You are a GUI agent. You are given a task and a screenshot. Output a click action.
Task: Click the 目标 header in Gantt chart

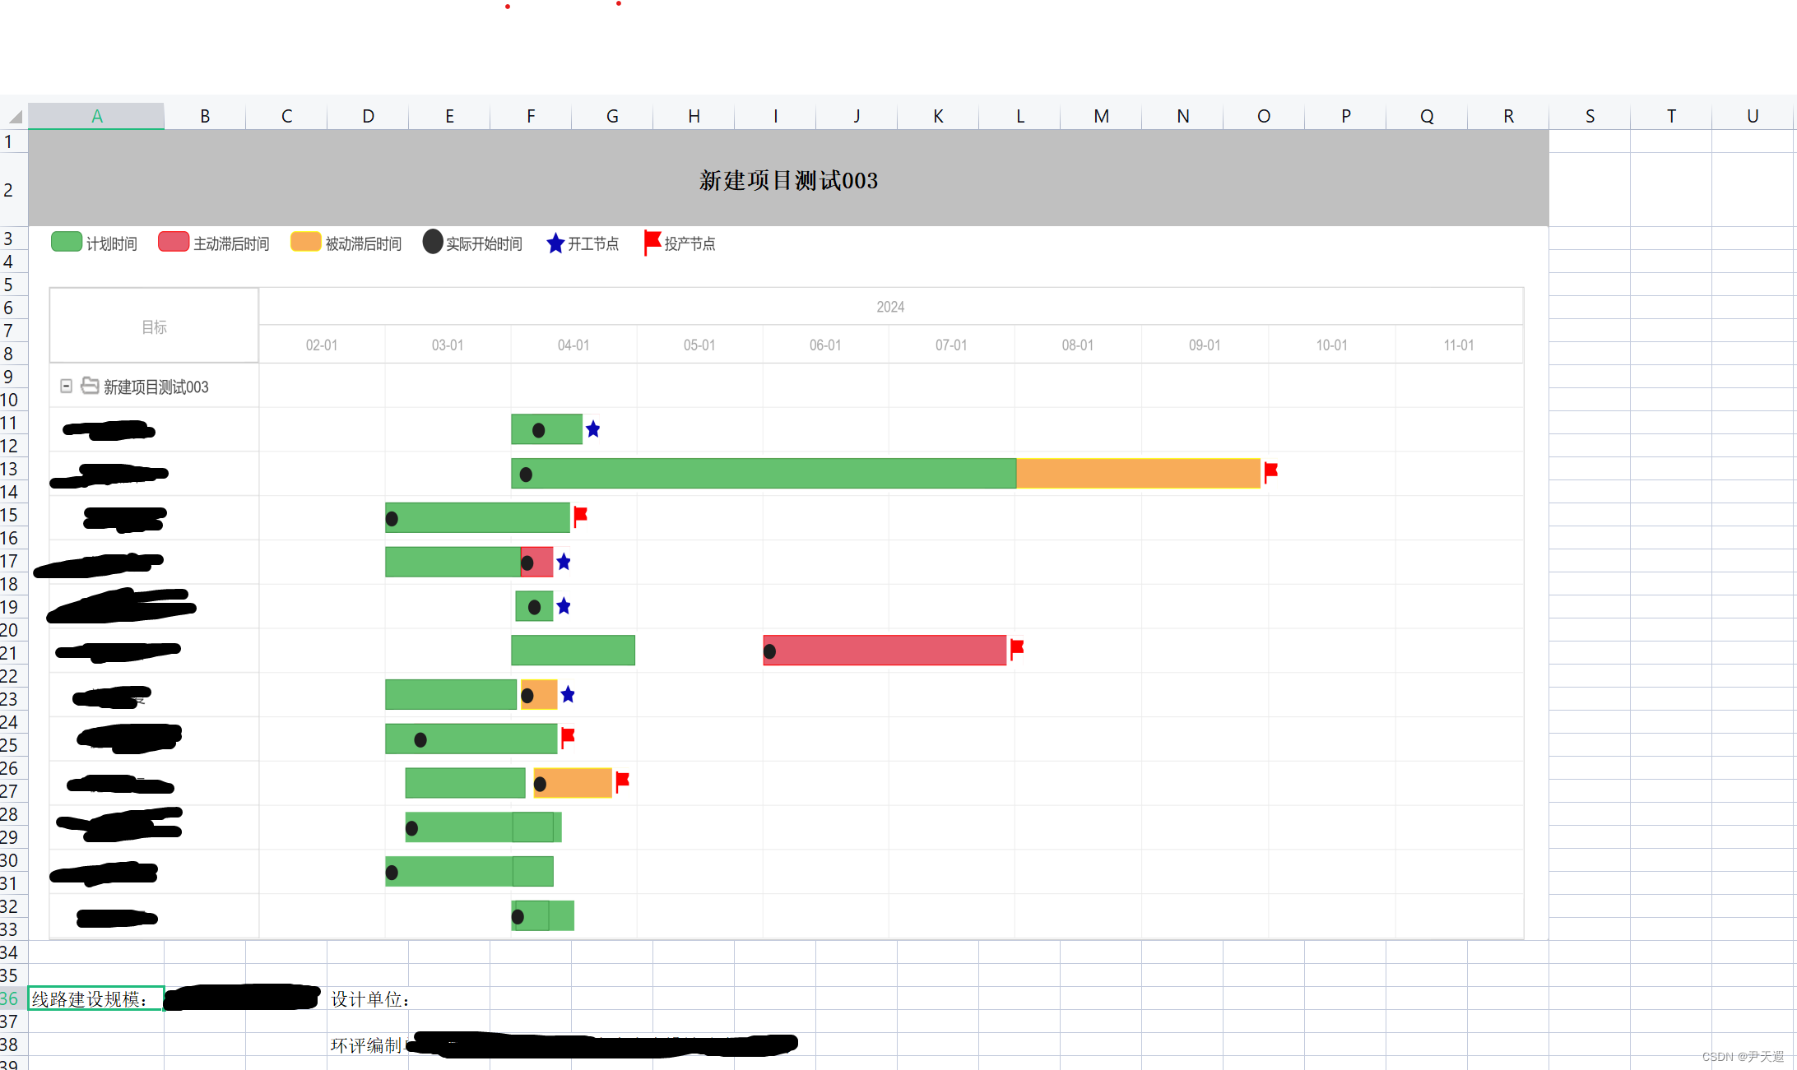tap(154, 327)
